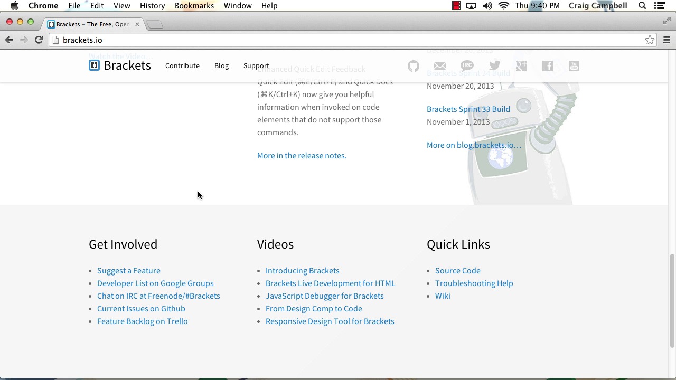The width and height of the screenshot is (676, 380).
Task: Click the Facebook icon in header
Action: coord(548,66)
